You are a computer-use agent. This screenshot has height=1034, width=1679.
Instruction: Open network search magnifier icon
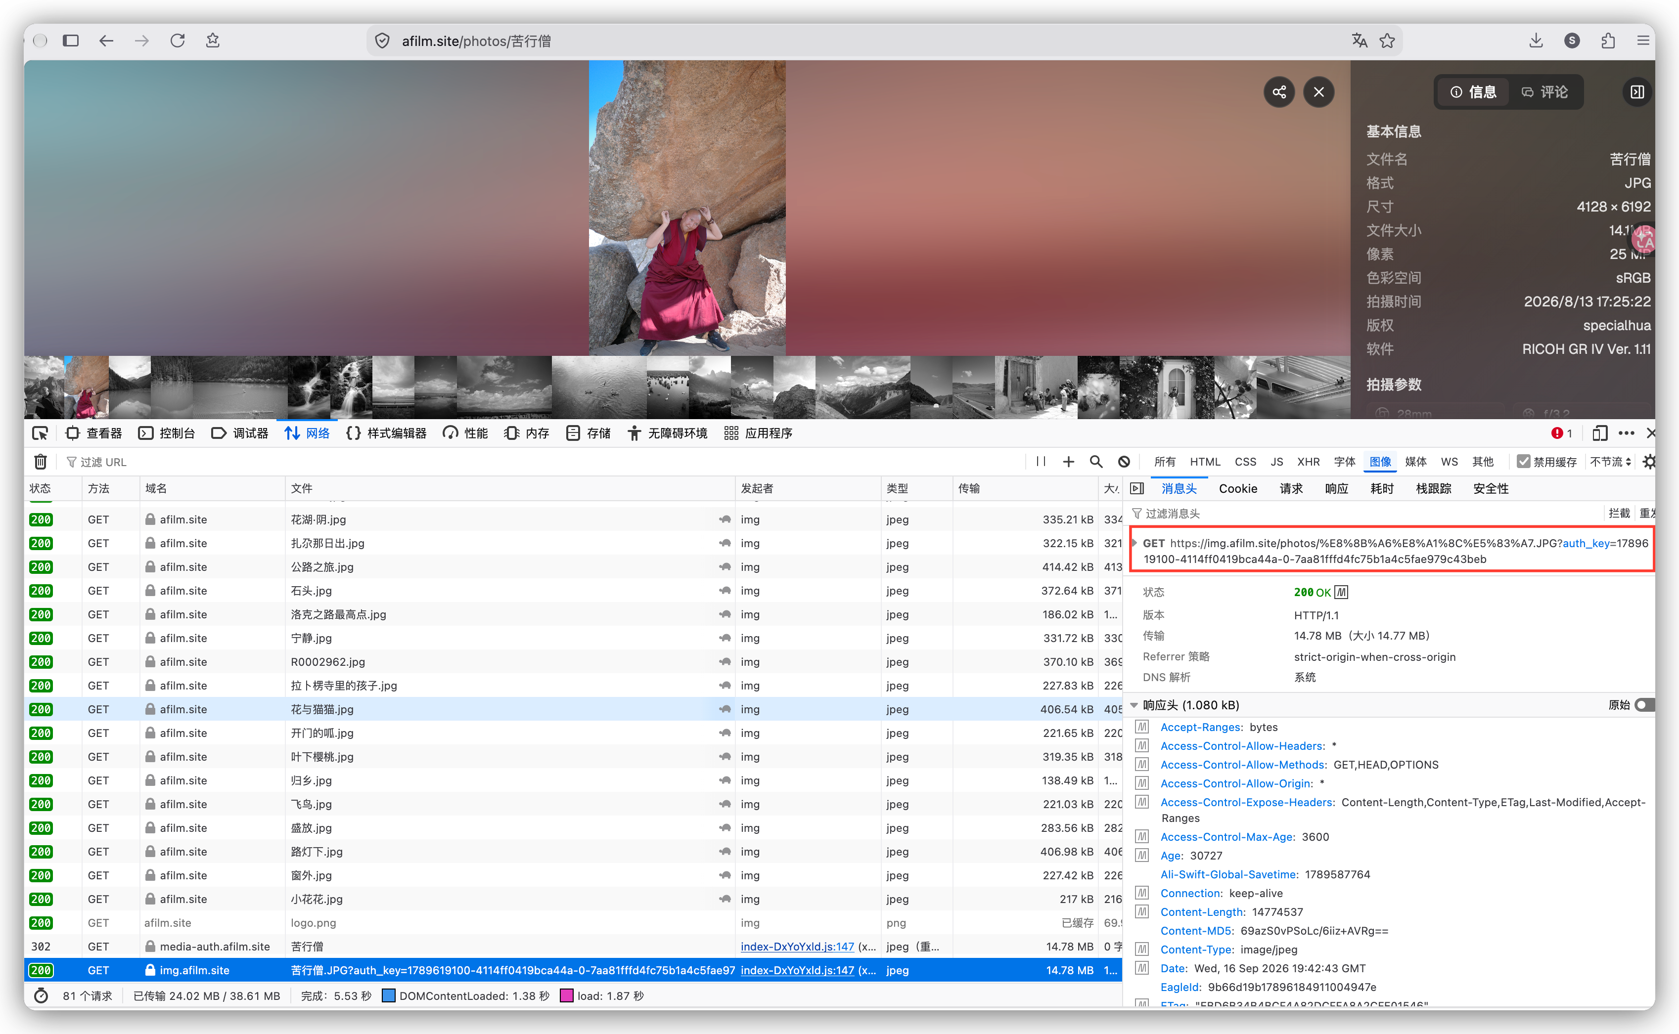tap(1096, 462)
